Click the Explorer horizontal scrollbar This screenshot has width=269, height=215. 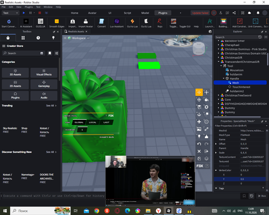pyautogui.click(x=237, y=117)
